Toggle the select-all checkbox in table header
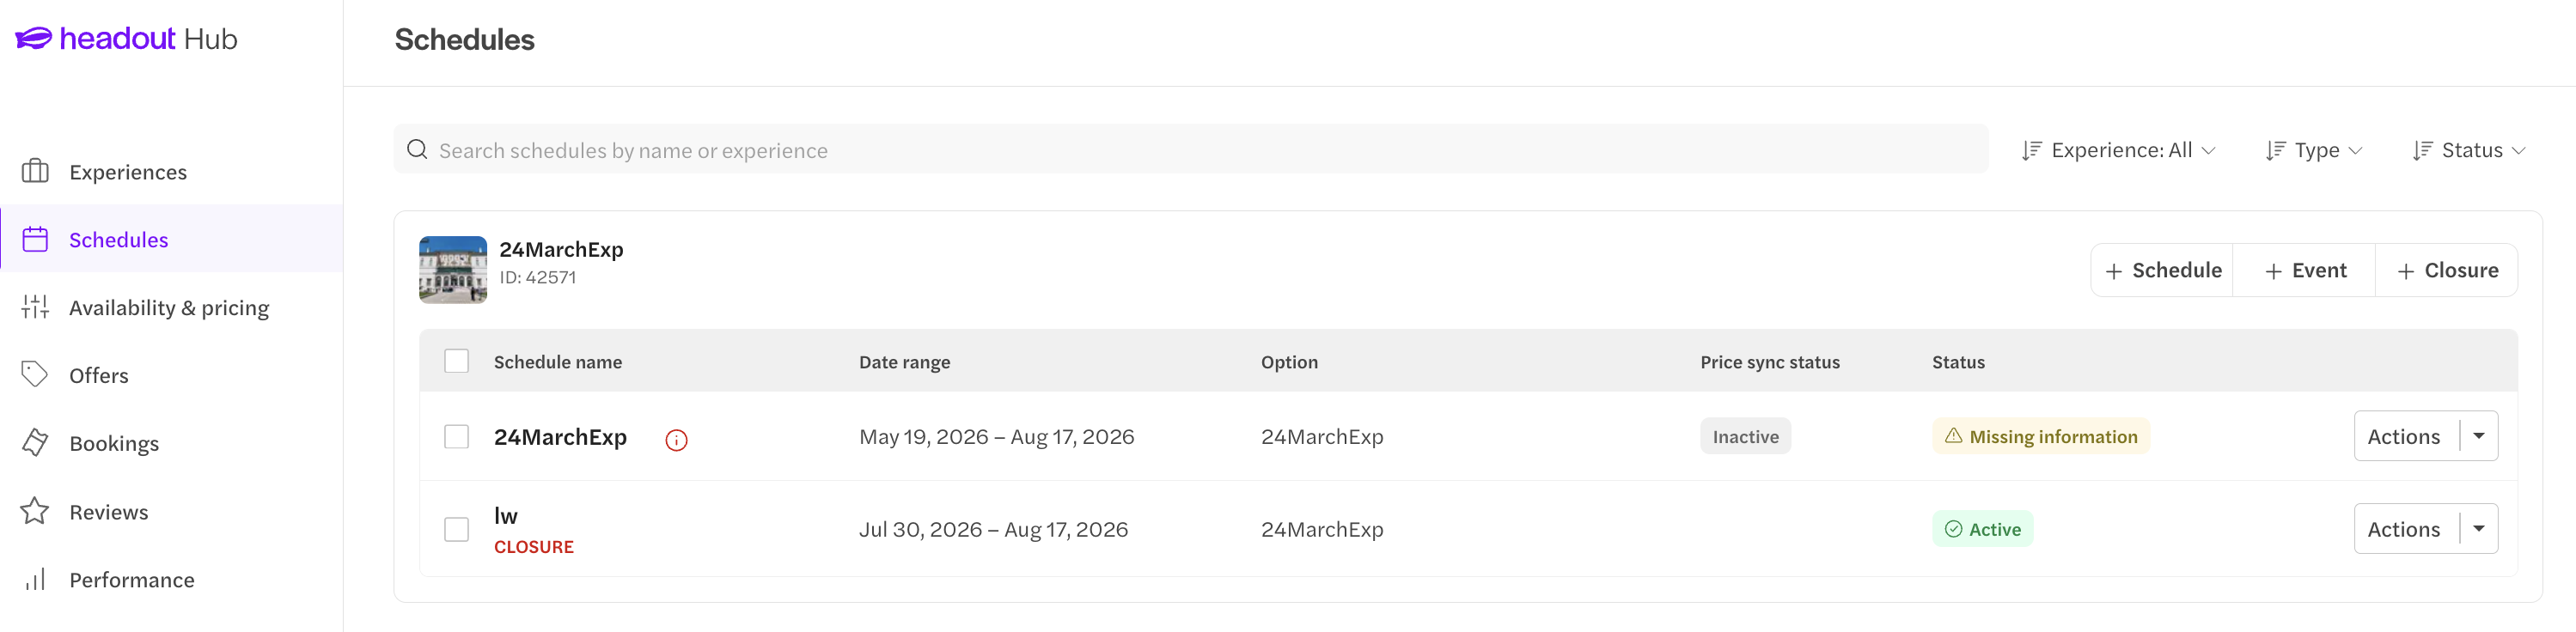The height and width of the screenshot is (632, 2576). [456, 361]
